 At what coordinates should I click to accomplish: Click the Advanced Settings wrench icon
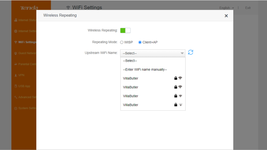(x=16, y=97)
